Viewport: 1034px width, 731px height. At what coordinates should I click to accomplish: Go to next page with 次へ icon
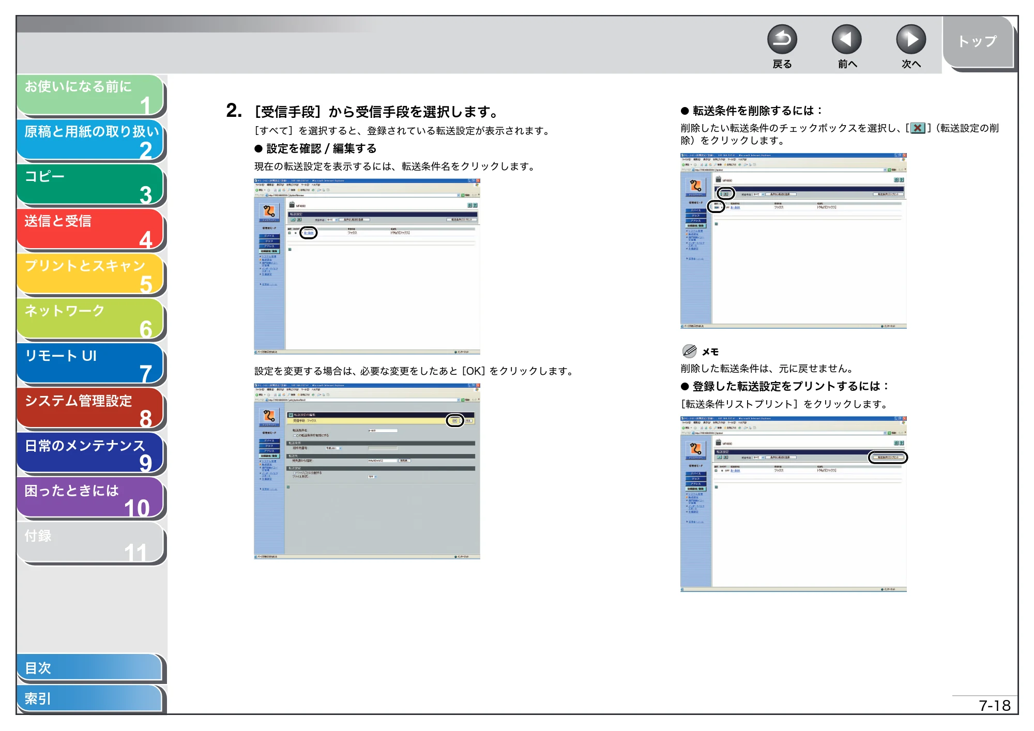[910, 39]
